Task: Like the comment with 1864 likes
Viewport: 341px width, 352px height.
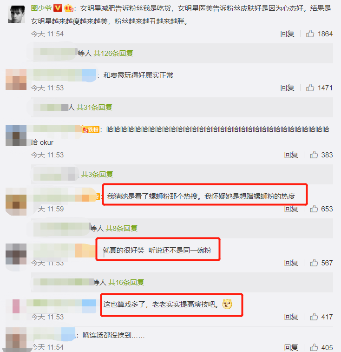Action: [310, 34]
